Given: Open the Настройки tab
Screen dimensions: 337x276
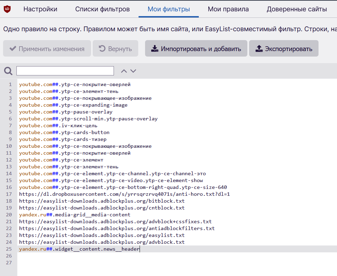Looking at the screenshot, I should pos(40,9).
